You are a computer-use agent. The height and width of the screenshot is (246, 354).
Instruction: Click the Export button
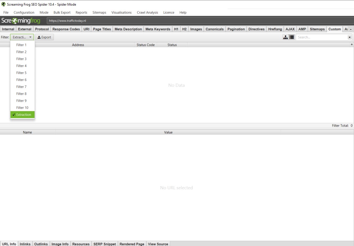pos(44,37)
